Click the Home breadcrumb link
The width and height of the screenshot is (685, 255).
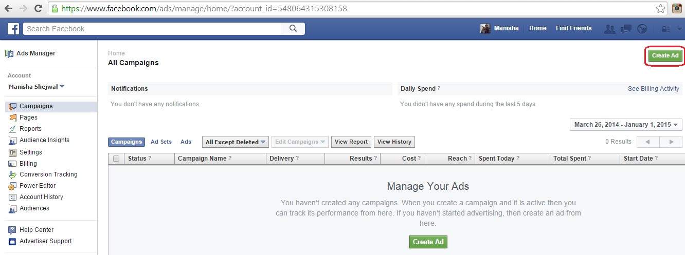tap(116, 53)
